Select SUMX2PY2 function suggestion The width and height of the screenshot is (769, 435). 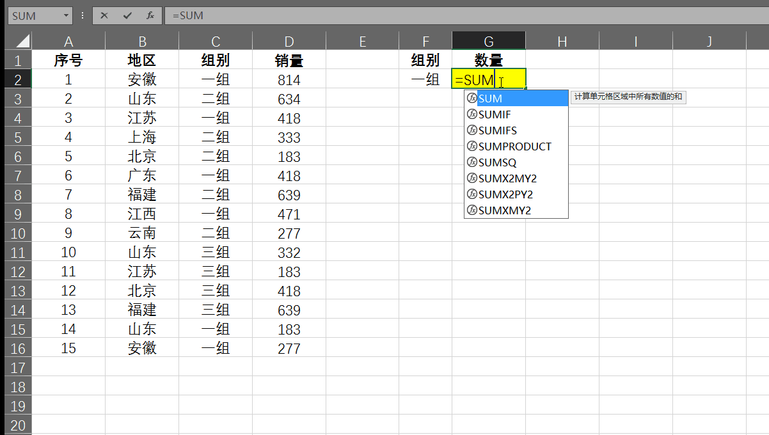point(516,194)
